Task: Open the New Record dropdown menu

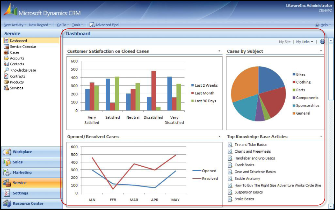Action: (40, 25)
